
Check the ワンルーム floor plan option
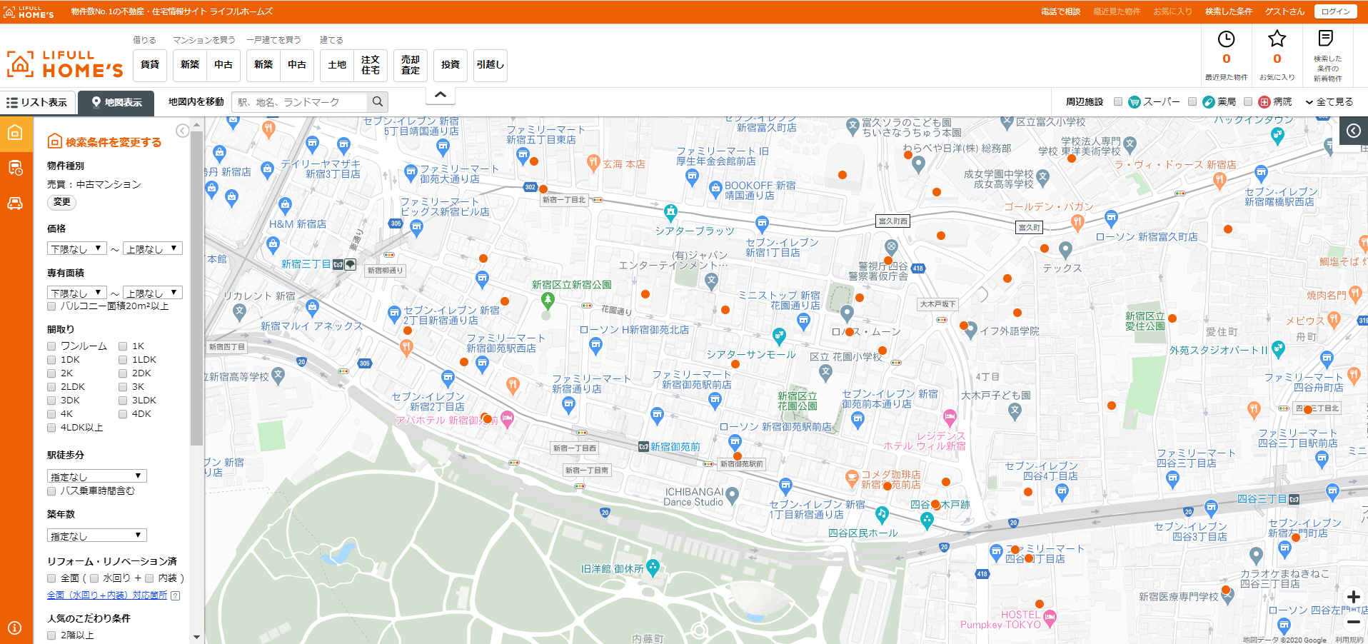click(51, 346)
